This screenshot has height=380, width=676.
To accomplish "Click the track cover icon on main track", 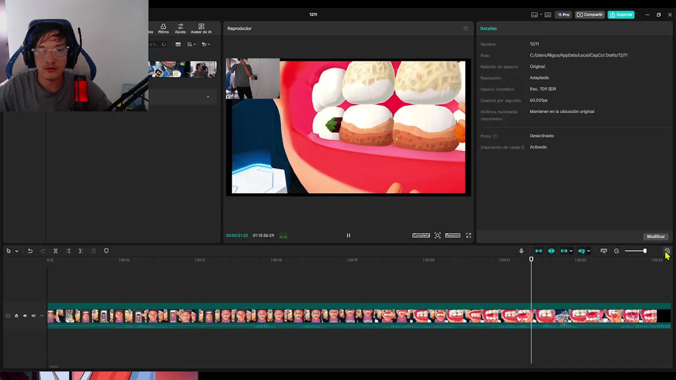I will click(x=8, y=316).
